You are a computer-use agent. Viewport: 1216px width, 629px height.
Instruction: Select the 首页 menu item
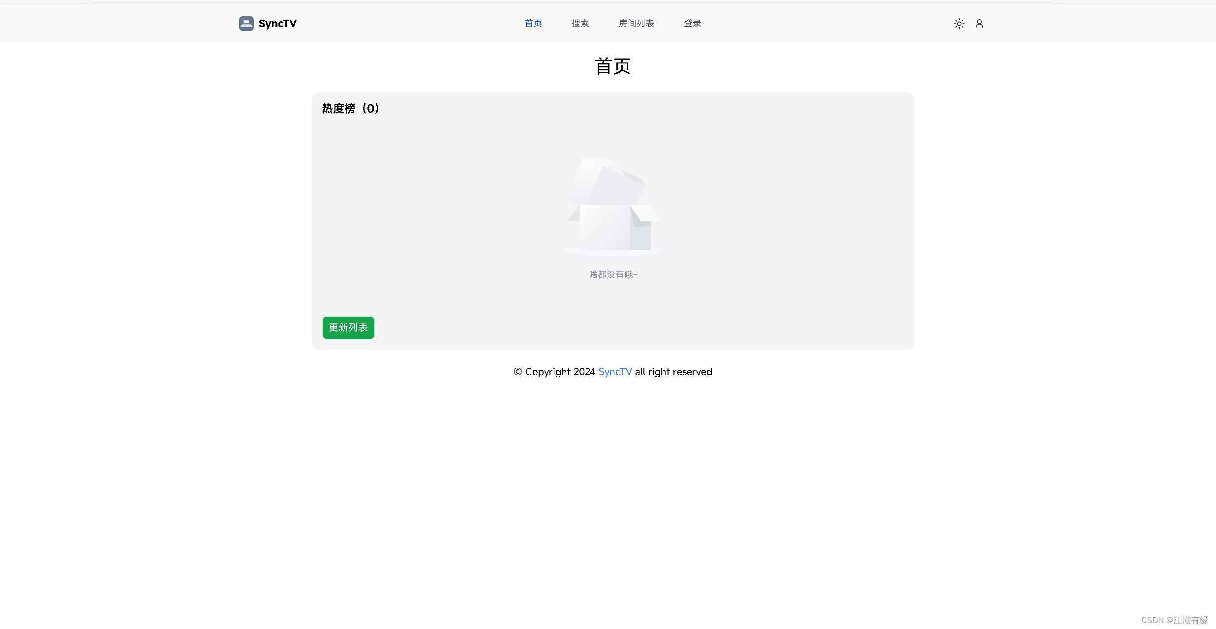coord(533,23)
